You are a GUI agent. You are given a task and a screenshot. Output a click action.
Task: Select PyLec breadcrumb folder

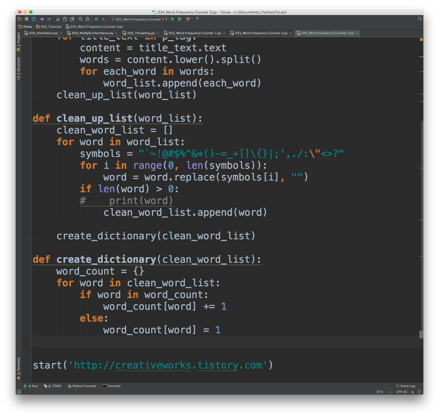pyautogui.click(x=25, y=26)
